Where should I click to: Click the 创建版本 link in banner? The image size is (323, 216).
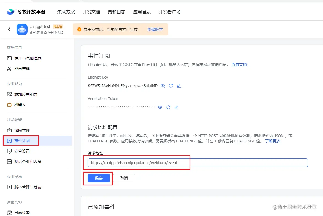(155, 29)
